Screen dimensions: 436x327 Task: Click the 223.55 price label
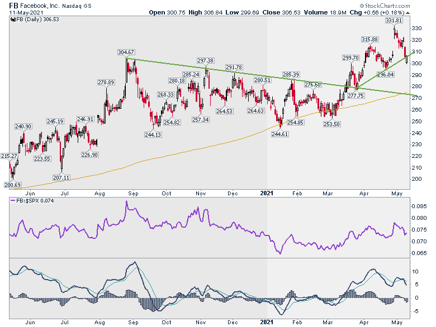(x=42, y=159)
